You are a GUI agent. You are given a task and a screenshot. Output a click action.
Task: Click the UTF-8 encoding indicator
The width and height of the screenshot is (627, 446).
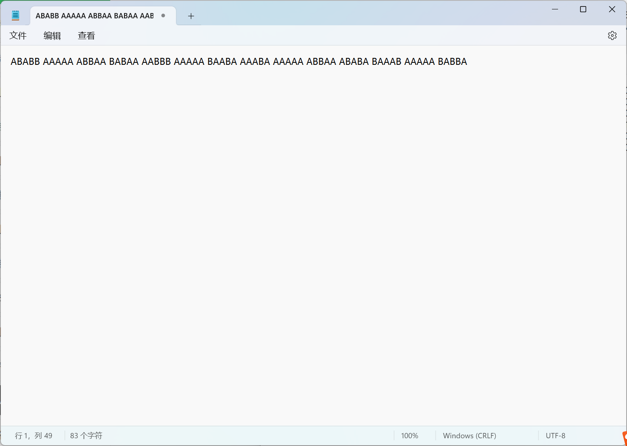tap(555, 436)
